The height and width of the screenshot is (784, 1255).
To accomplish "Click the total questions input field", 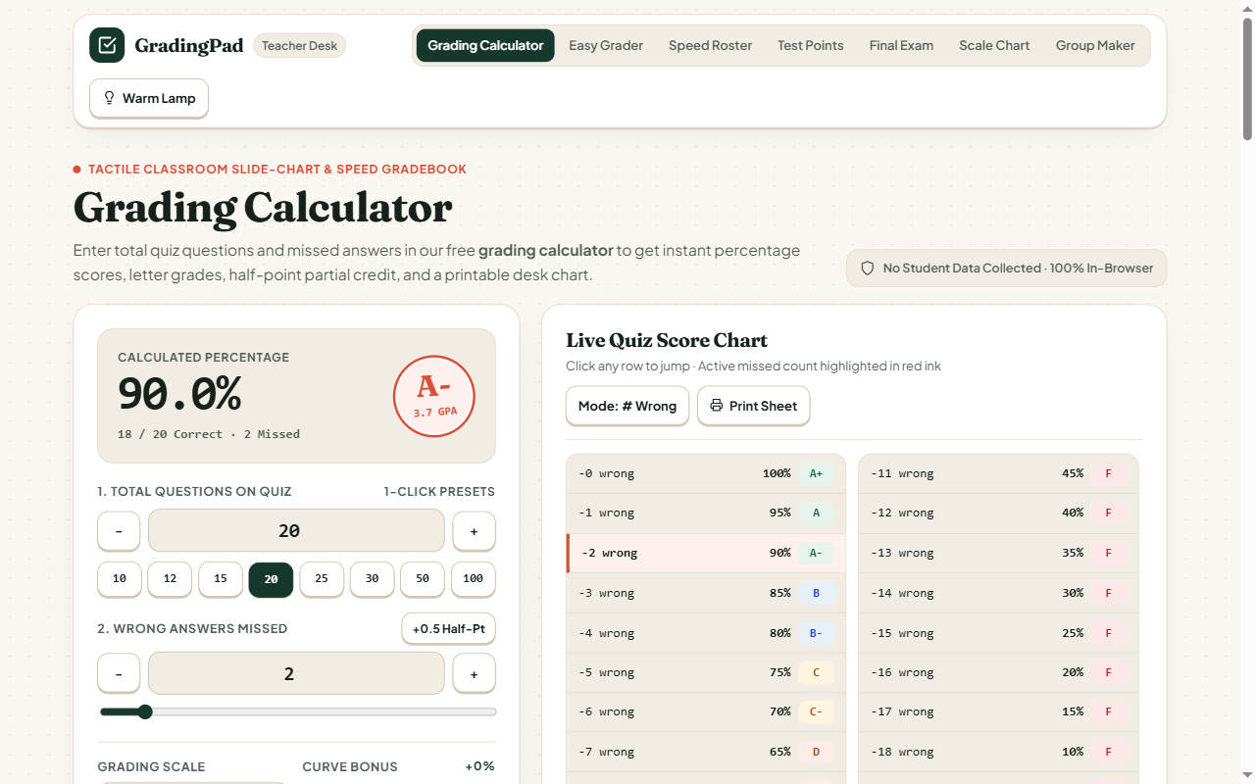I will [296, 531].
